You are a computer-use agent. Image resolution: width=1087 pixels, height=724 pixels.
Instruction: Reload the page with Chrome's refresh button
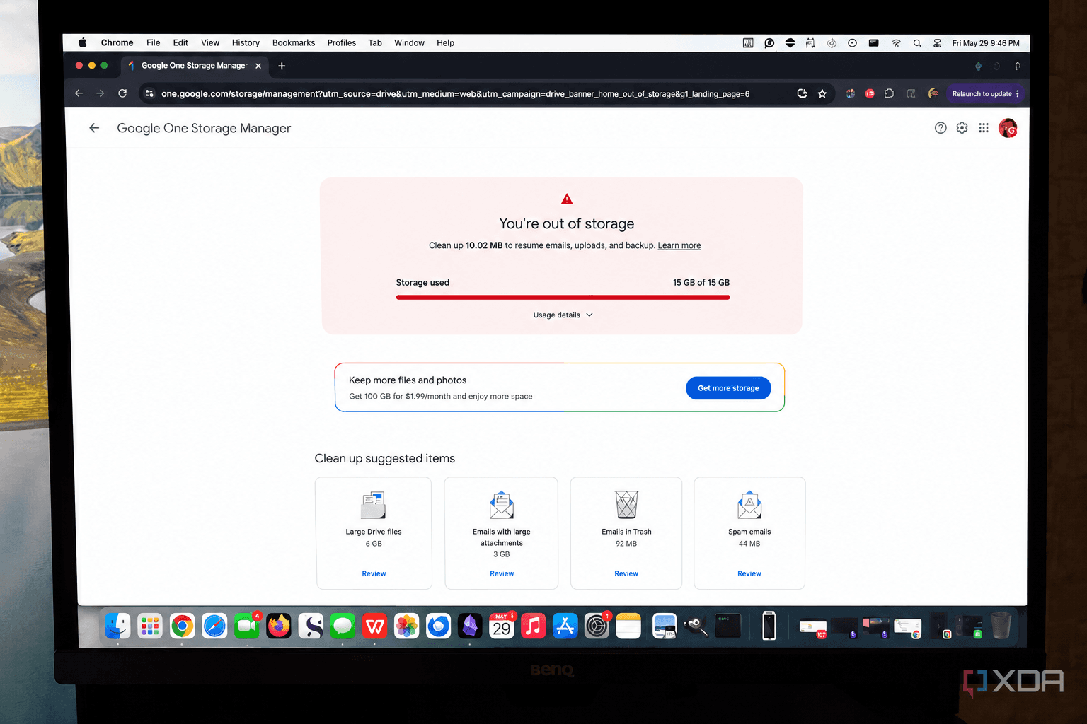(122, 93)
